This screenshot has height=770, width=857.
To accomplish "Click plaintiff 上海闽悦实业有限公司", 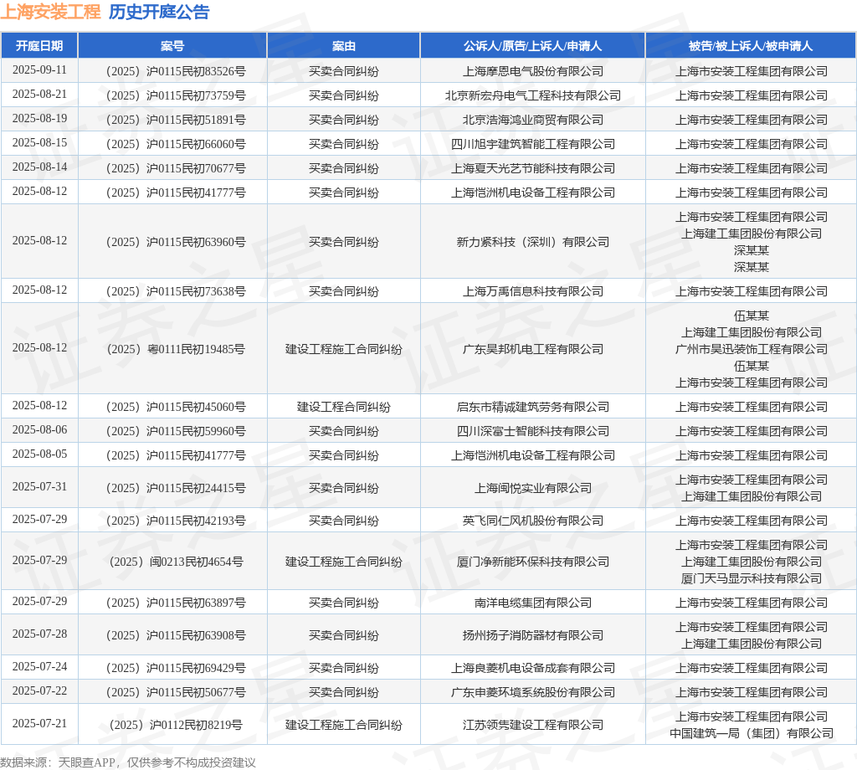I will [533, 488].
